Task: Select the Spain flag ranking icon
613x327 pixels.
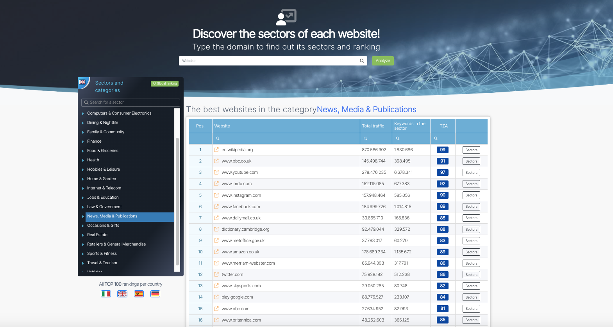Action: [139, 294]
